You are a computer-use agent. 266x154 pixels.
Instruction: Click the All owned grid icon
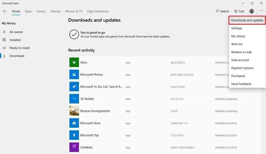(x=4, y=32)
